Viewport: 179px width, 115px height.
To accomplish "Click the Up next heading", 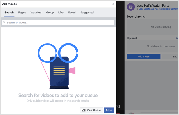I will pos(132,38).
